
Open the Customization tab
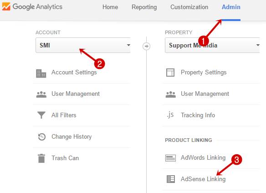189,7
